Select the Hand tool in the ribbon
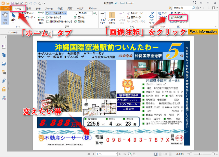 pyautogui.click(x=4, y=17)
